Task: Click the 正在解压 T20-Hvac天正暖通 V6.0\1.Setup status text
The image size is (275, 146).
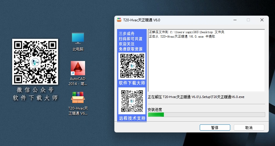Action: 196,97
